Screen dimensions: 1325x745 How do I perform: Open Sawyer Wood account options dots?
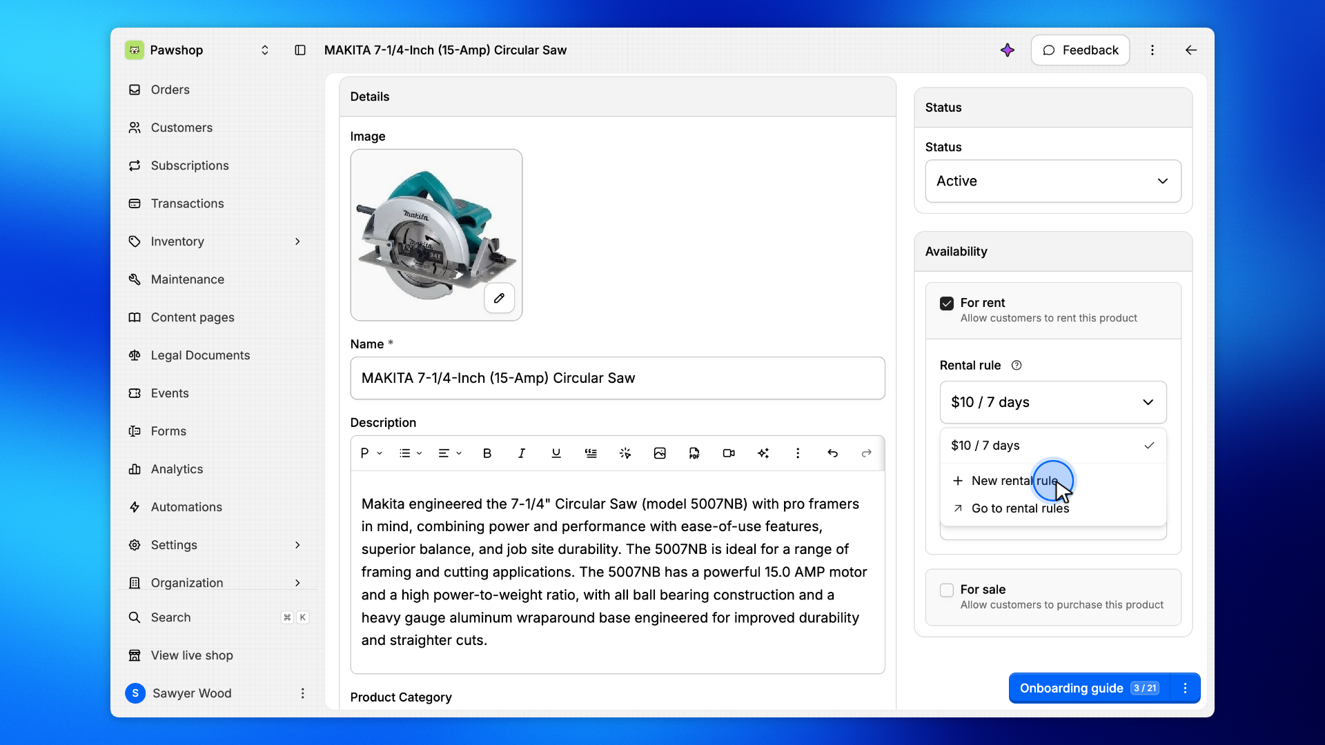click(302, 693)
